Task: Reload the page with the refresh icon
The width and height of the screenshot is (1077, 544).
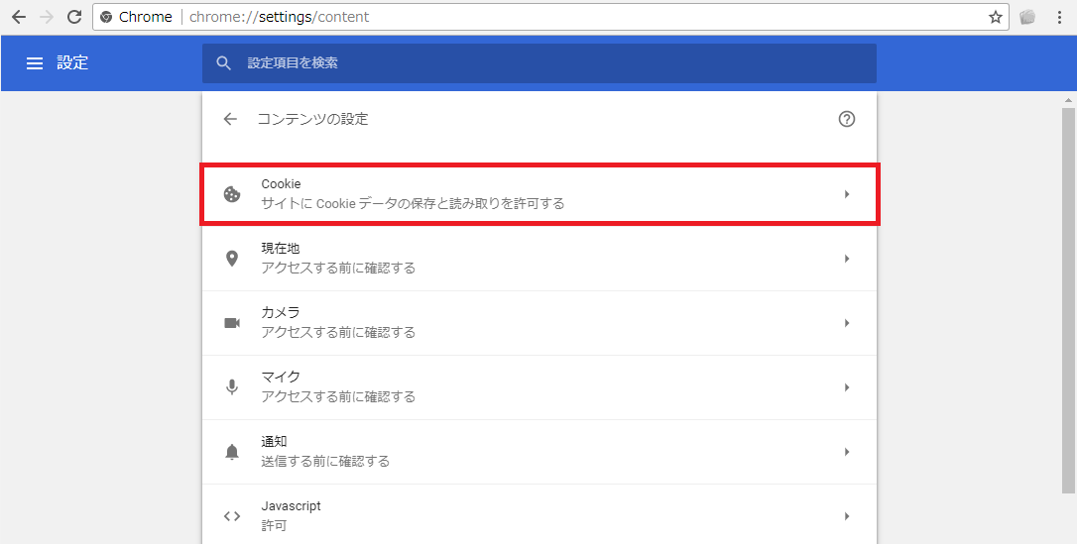Action: point(74,17)
